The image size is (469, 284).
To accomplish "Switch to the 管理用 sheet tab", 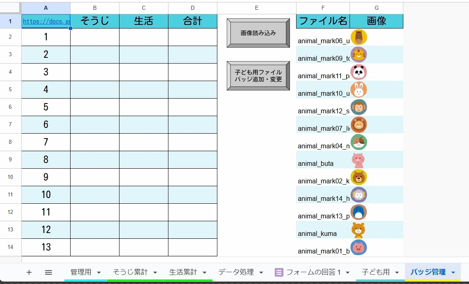I will [x=81, y=272].
